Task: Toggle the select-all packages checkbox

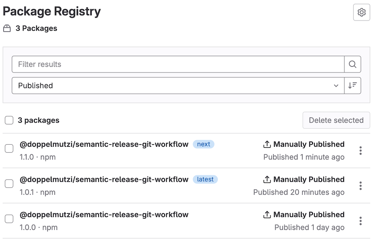Action: pyautogui.click(x=9, y=120)
